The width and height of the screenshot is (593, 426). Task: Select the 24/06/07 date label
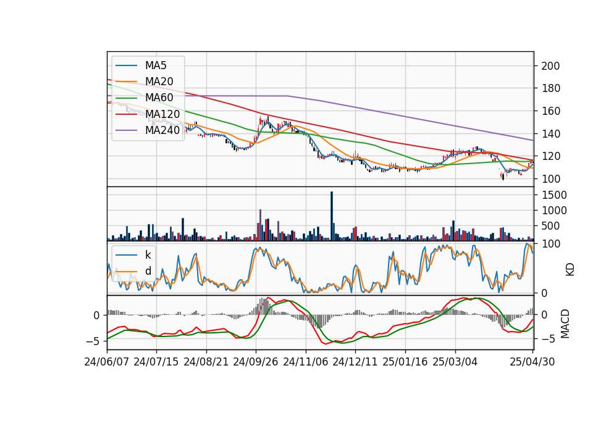tap(107, 362)
